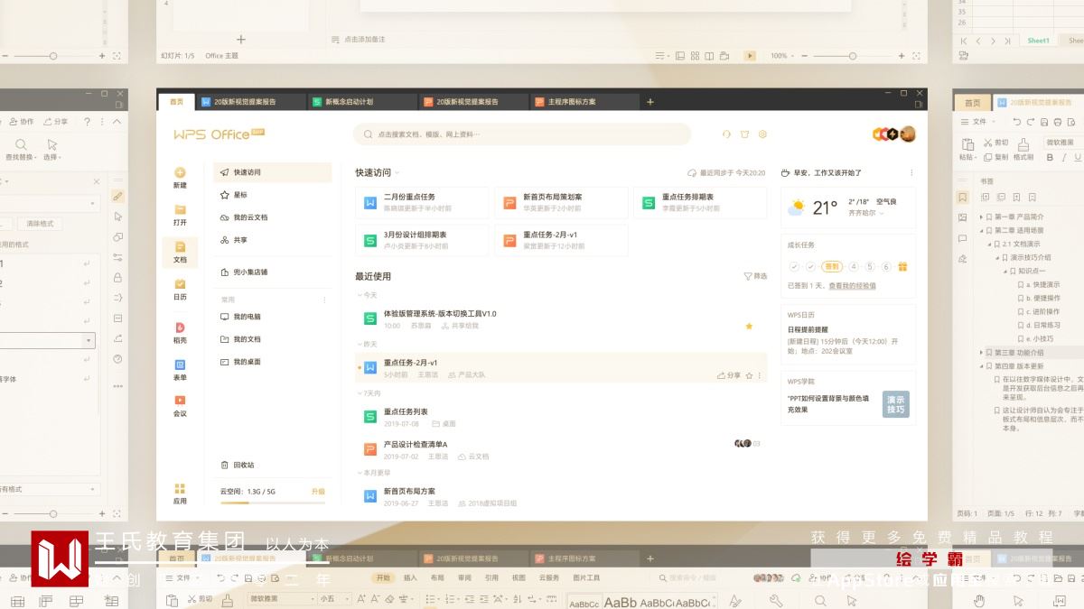Collapse the 今天 group chevron

coord(359,295)
